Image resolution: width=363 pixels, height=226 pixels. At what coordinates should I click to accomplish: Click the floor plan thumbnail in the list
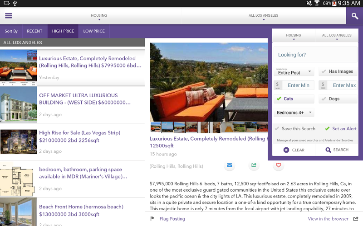coord(18,179)
